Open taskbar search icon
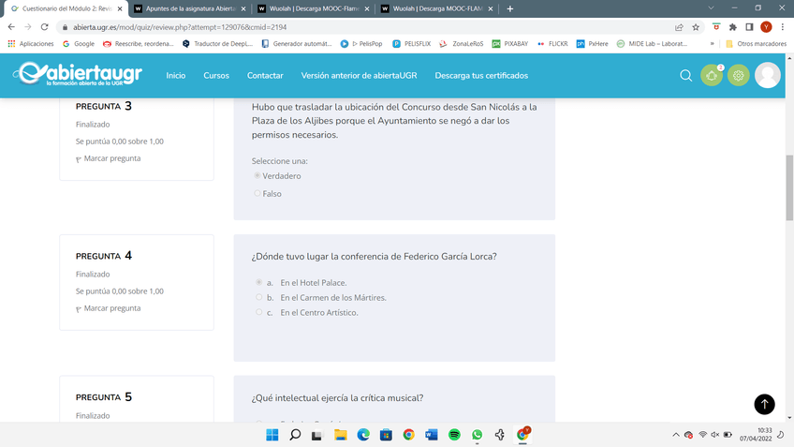Image resolution: width=794 pixels, height=447 pixels. coord(295,434)
